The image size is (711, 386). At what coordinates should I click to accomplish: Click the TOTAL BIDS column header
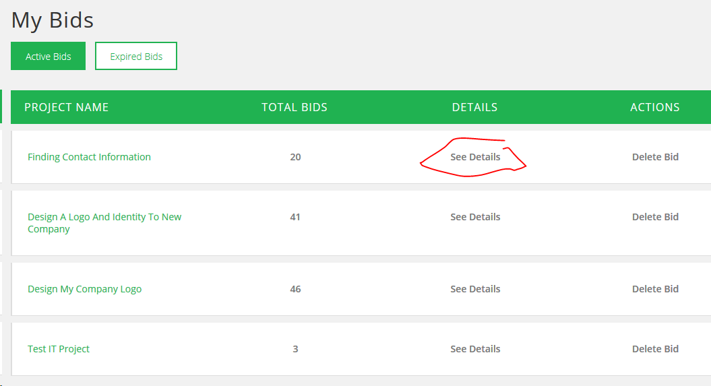[295, 107]
